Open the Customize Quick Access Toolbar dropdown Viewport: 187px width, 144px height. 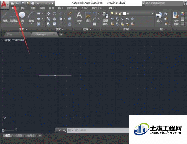point(52,3)
